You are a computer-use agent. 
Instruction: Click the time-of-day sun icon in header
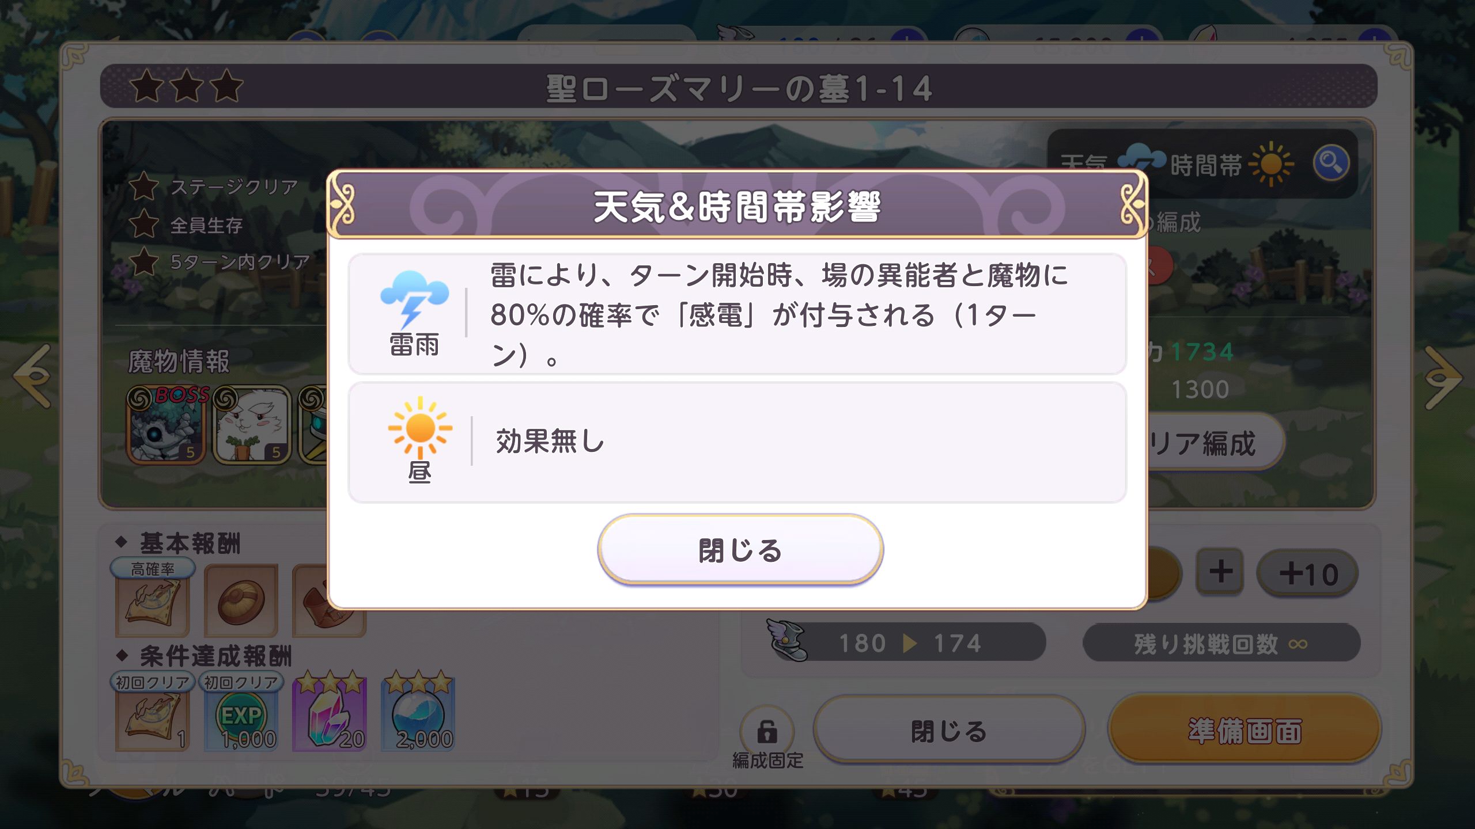[x=1271, y=165]
